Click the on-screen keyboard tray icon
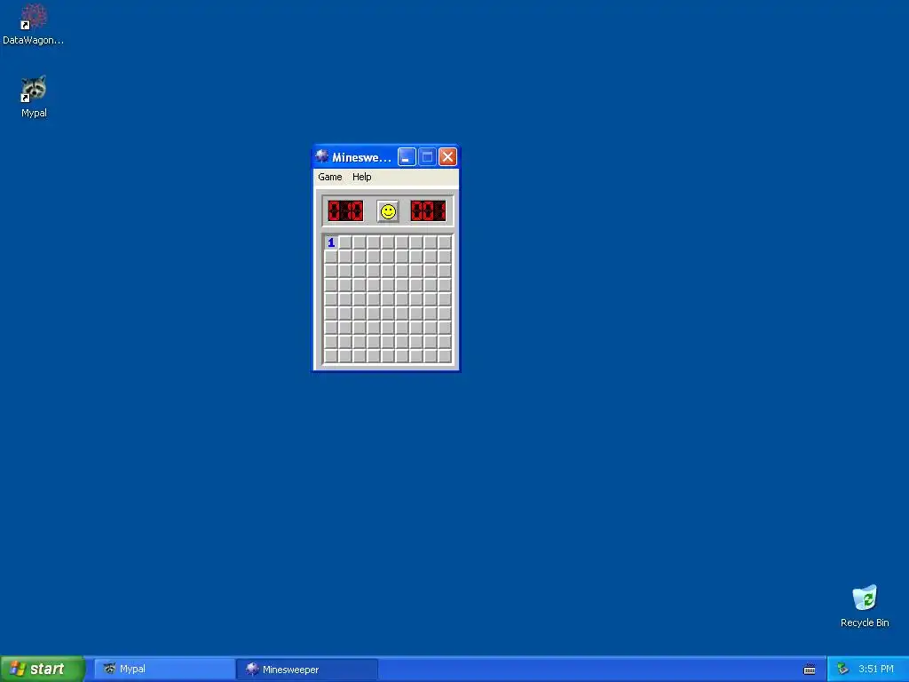 [x=810, y=670]
